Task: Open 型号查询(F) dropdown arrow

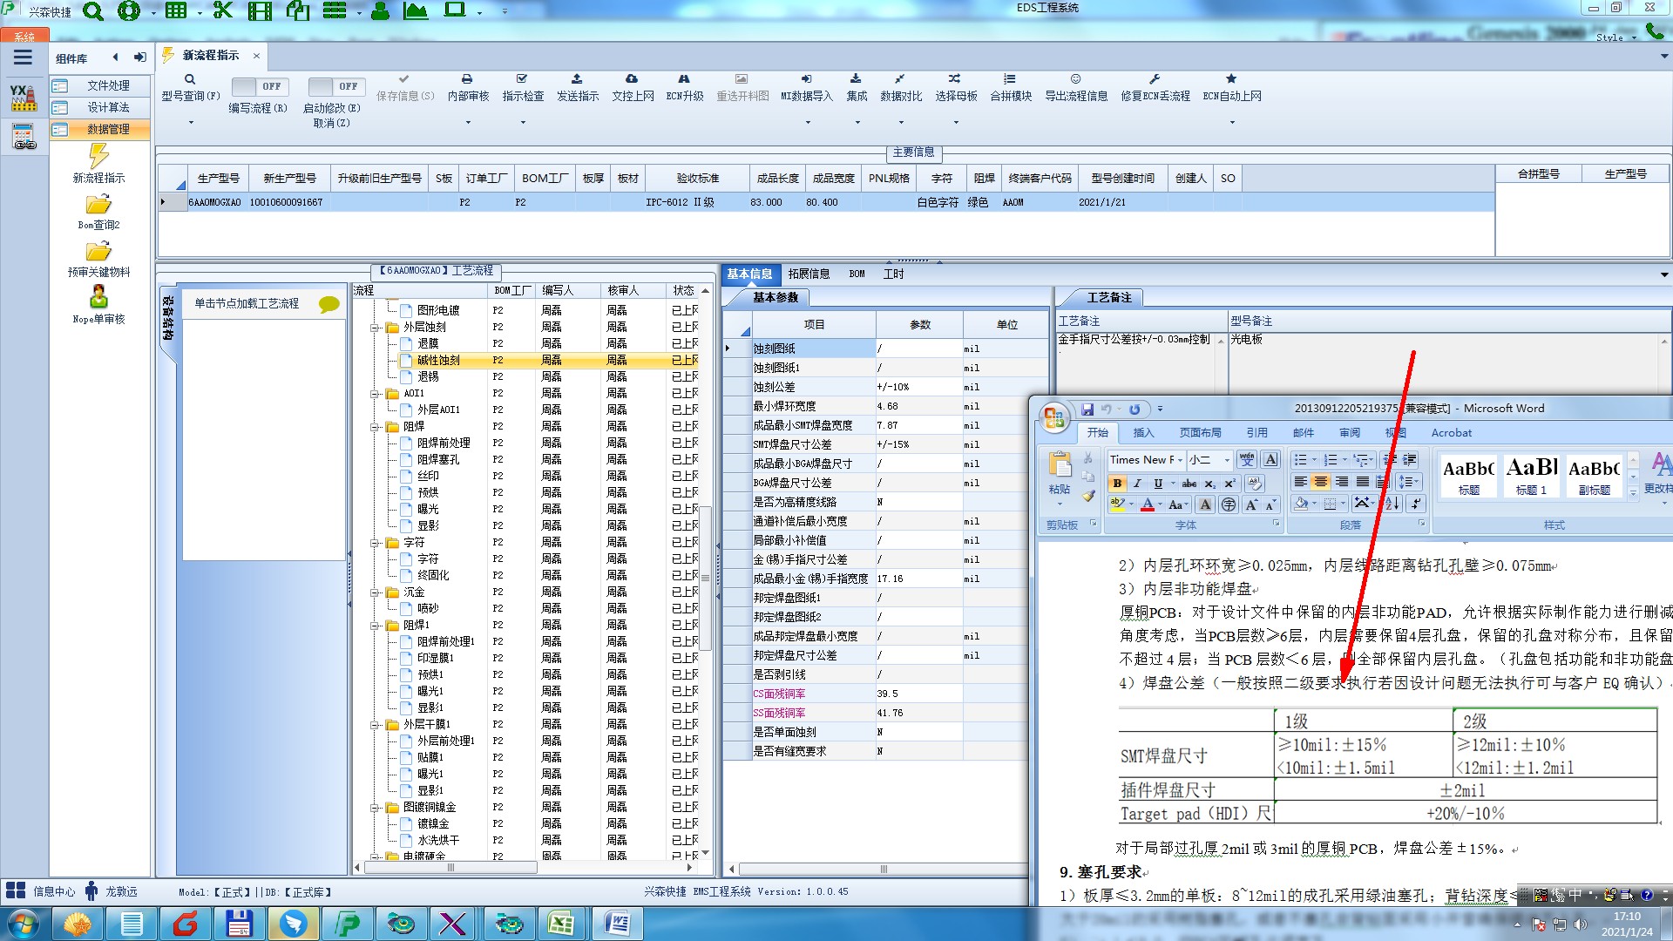Action: click(x=191, y=122)
